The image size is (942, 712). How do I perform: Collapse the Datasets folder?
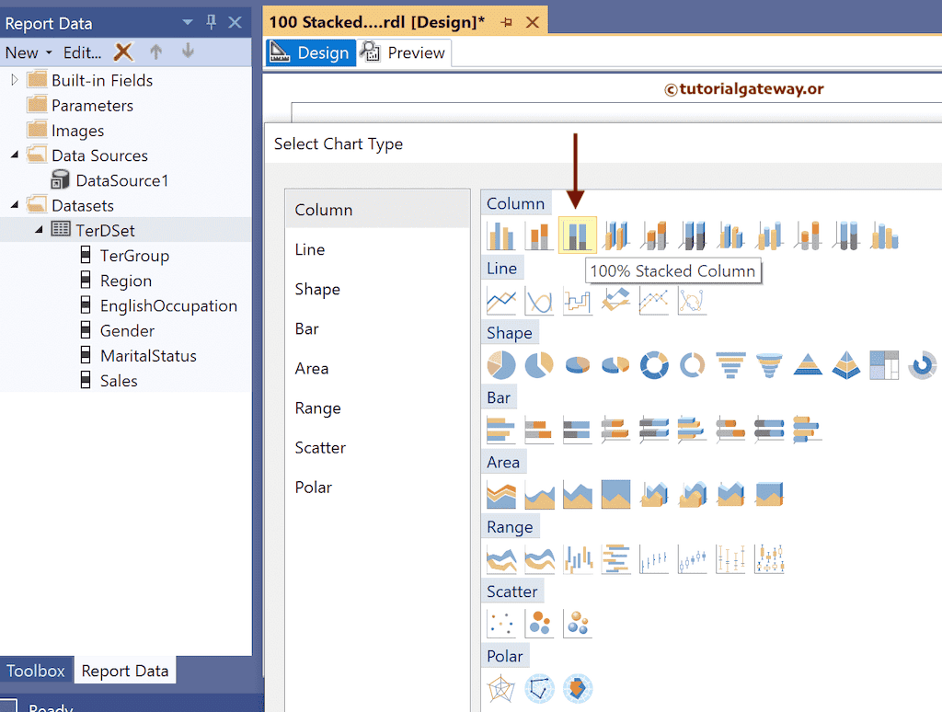tap(15, 205)
